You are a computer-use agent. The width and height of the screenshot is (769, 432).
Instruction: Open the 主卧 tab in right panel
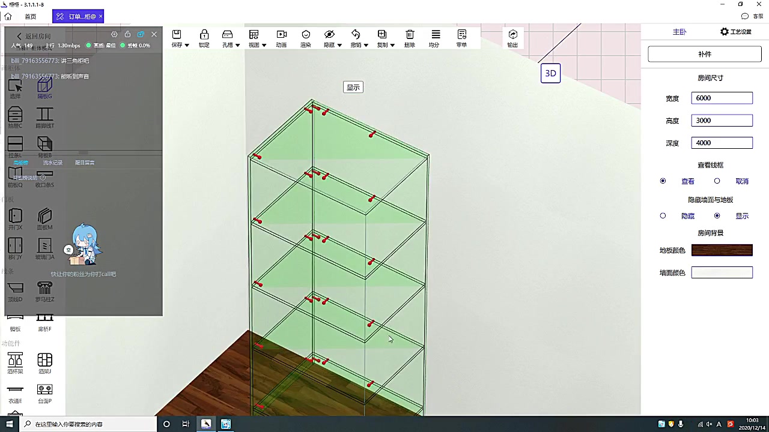pos(679,32)
